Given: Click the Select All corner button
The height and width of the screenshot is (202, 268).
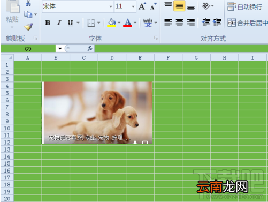Looking at the screenshot, I should (x=7, y=58).
